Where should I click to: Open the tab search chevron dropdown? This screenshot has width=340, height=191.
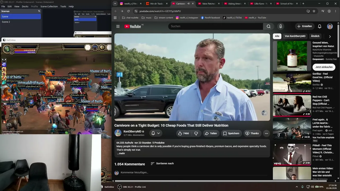point(115,4)
